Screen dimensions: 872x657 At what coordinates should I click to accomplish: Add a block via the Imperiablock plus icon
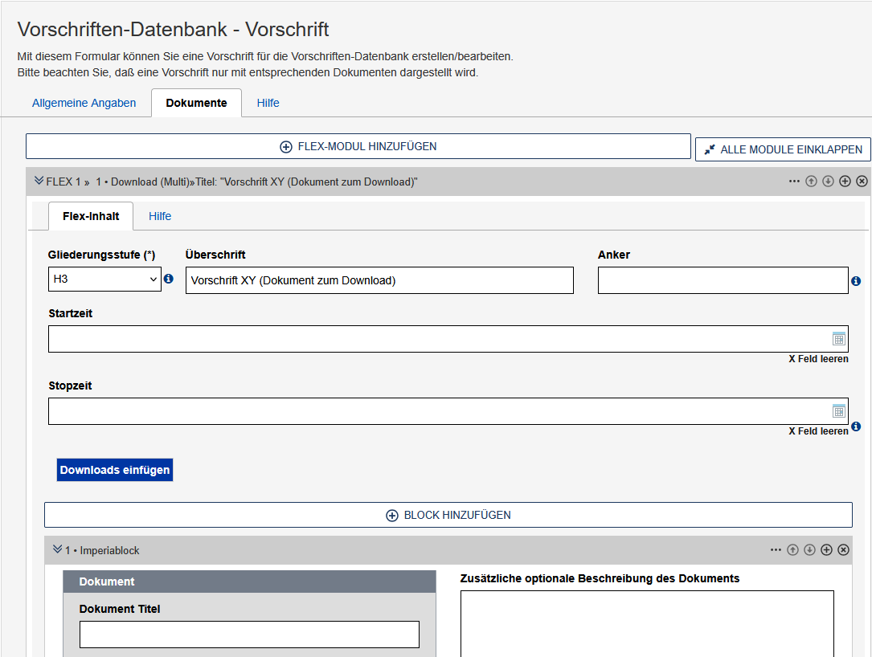click(x=826, y=550)
